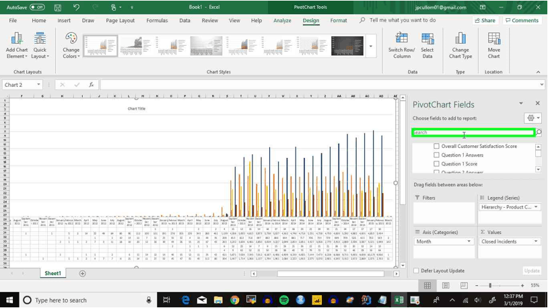Click Switch Row/Column

401,46
